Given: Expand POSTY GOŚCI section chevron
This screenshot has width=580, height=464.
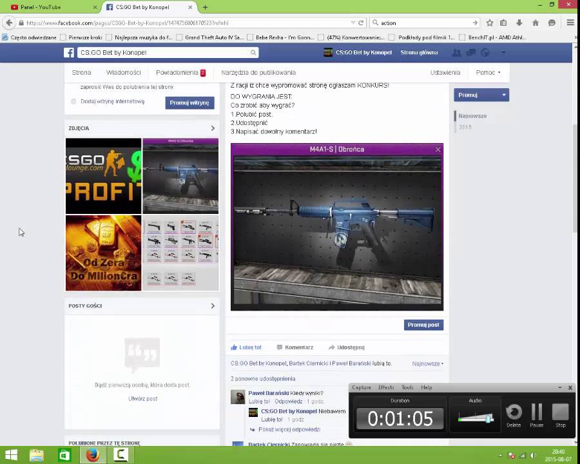Looking at the screenshot, I should coord(213,305).
